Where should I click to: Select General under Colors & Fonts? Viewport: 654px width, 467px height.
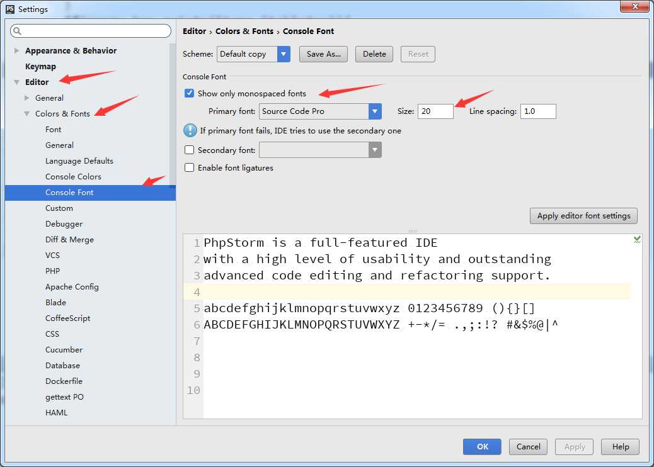click(60, 145)
